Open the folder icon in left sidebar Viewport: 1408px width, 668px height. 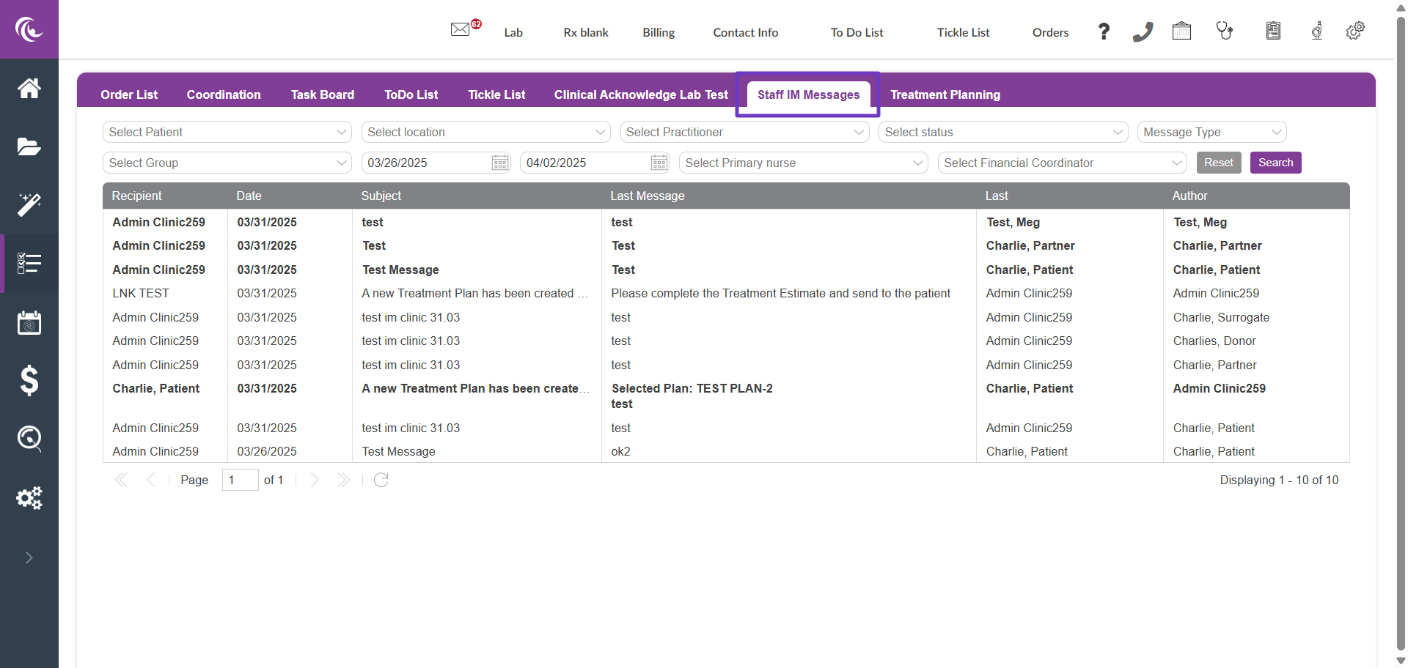29,146
